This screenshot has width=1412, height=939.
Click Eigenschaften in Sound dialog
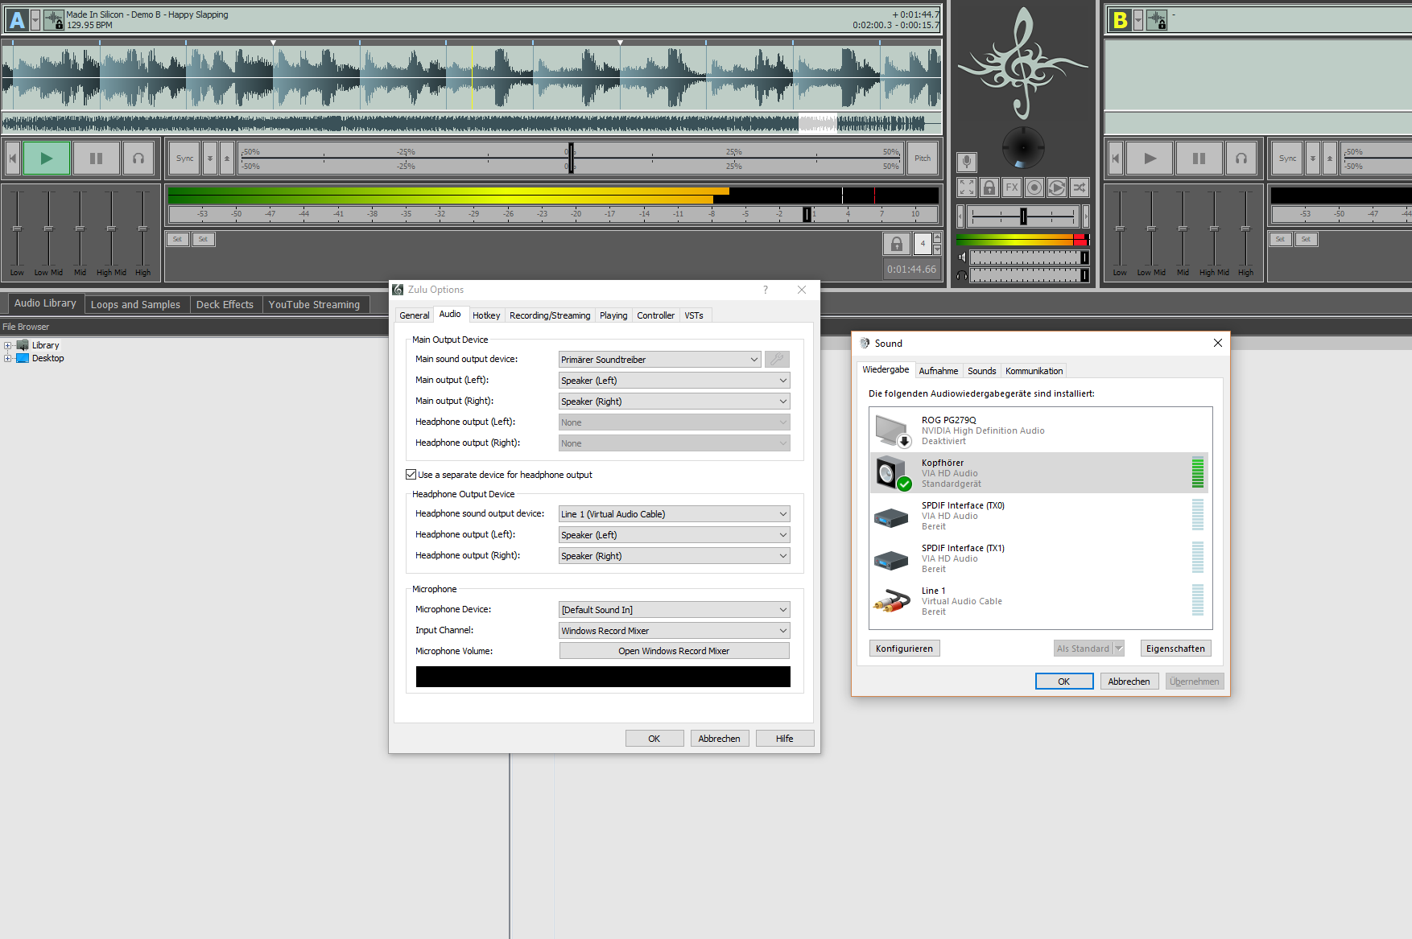pyautogui.click(x=1175, y=649)
